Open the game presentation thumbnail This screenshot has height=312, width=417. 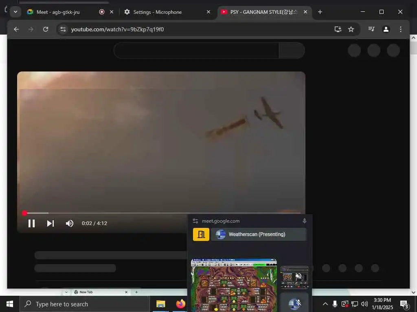coord(234,285)
